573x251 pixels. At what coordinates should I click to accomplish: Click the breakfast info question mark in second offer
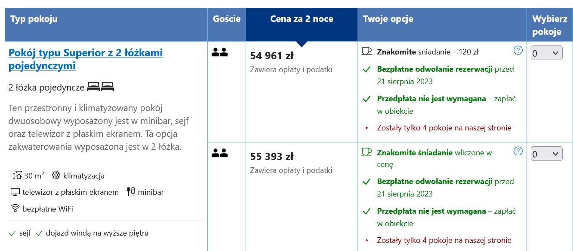[x=518, y=151]
